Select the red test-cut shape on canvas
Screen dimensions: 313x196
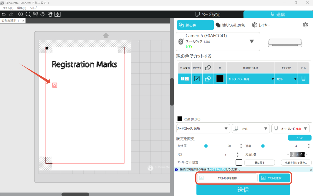[x=55, y=85]
